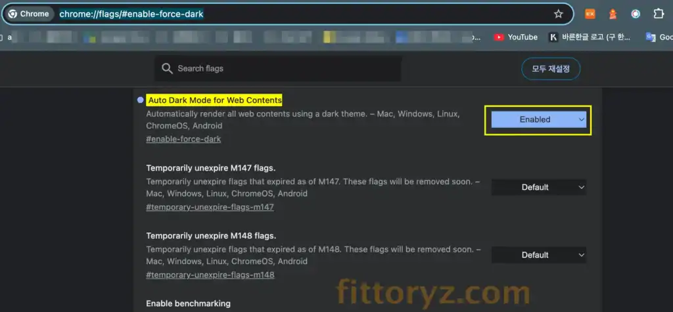The height and width of the screenshot is (312, 673).
Task: Open the circular blue extension icon
Action: tap(636, 14)
